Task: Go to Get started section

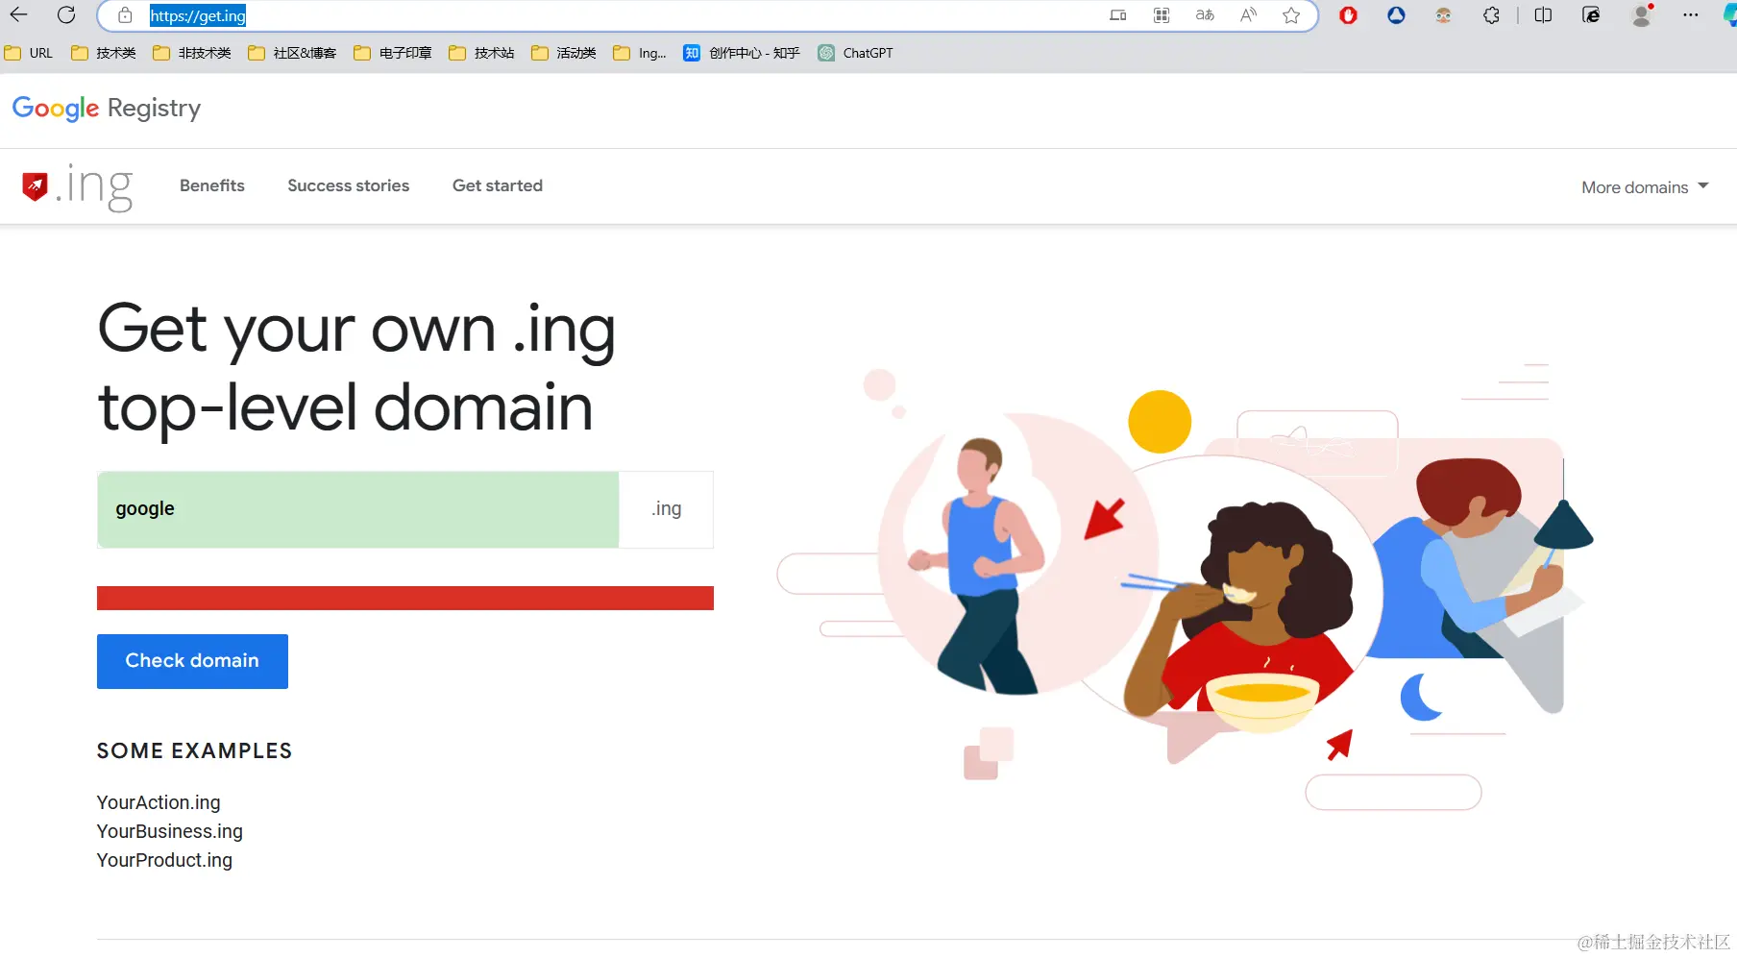Action: click(x=498, y=185)
